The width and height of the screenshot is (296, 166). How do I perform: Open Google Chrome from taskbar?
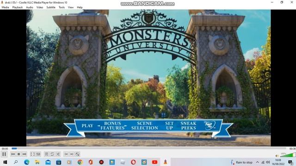point(80,162)
